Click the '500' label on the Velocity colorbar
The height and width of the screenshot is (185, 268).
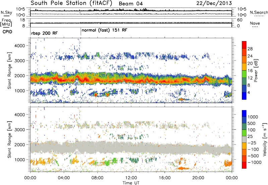(252, 123)
